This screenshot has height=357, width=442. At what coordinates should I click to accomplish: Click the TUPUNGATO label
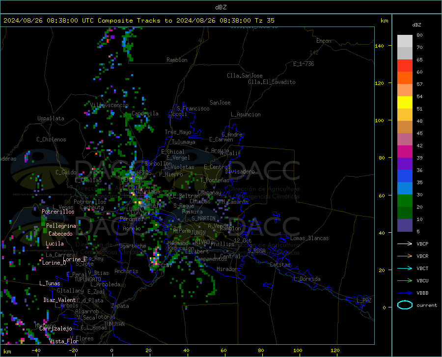(x=87, y=279)
